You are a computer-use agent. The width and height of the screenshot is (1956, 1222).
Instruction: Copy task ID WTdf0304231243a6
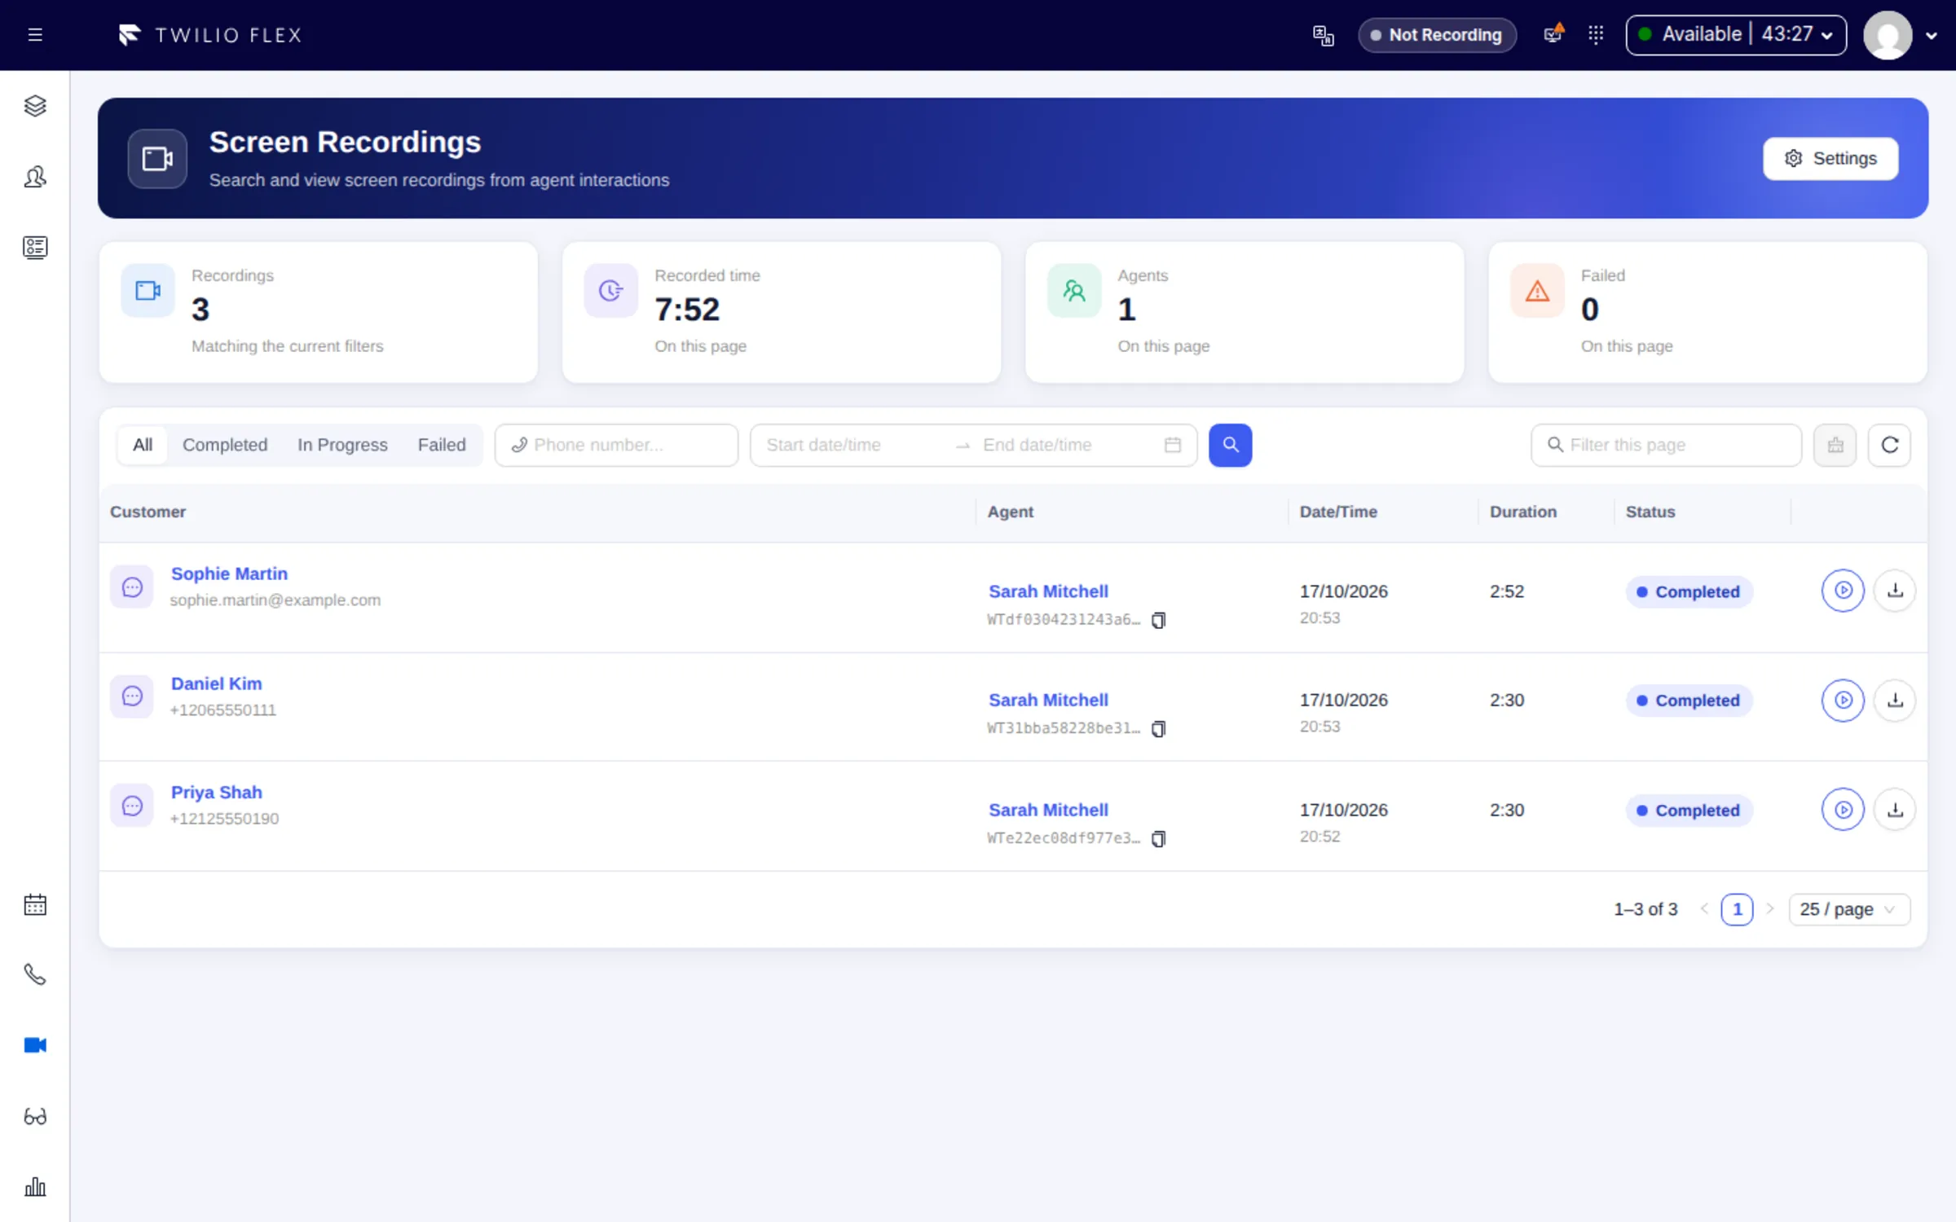[x=1158, y=621]
